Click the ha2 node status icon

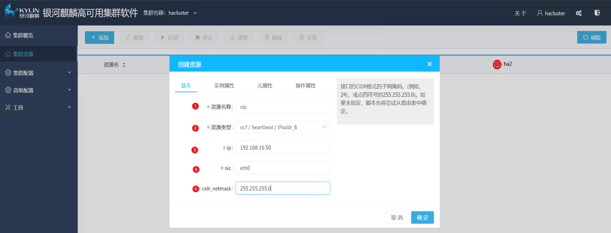coord(497,64)
